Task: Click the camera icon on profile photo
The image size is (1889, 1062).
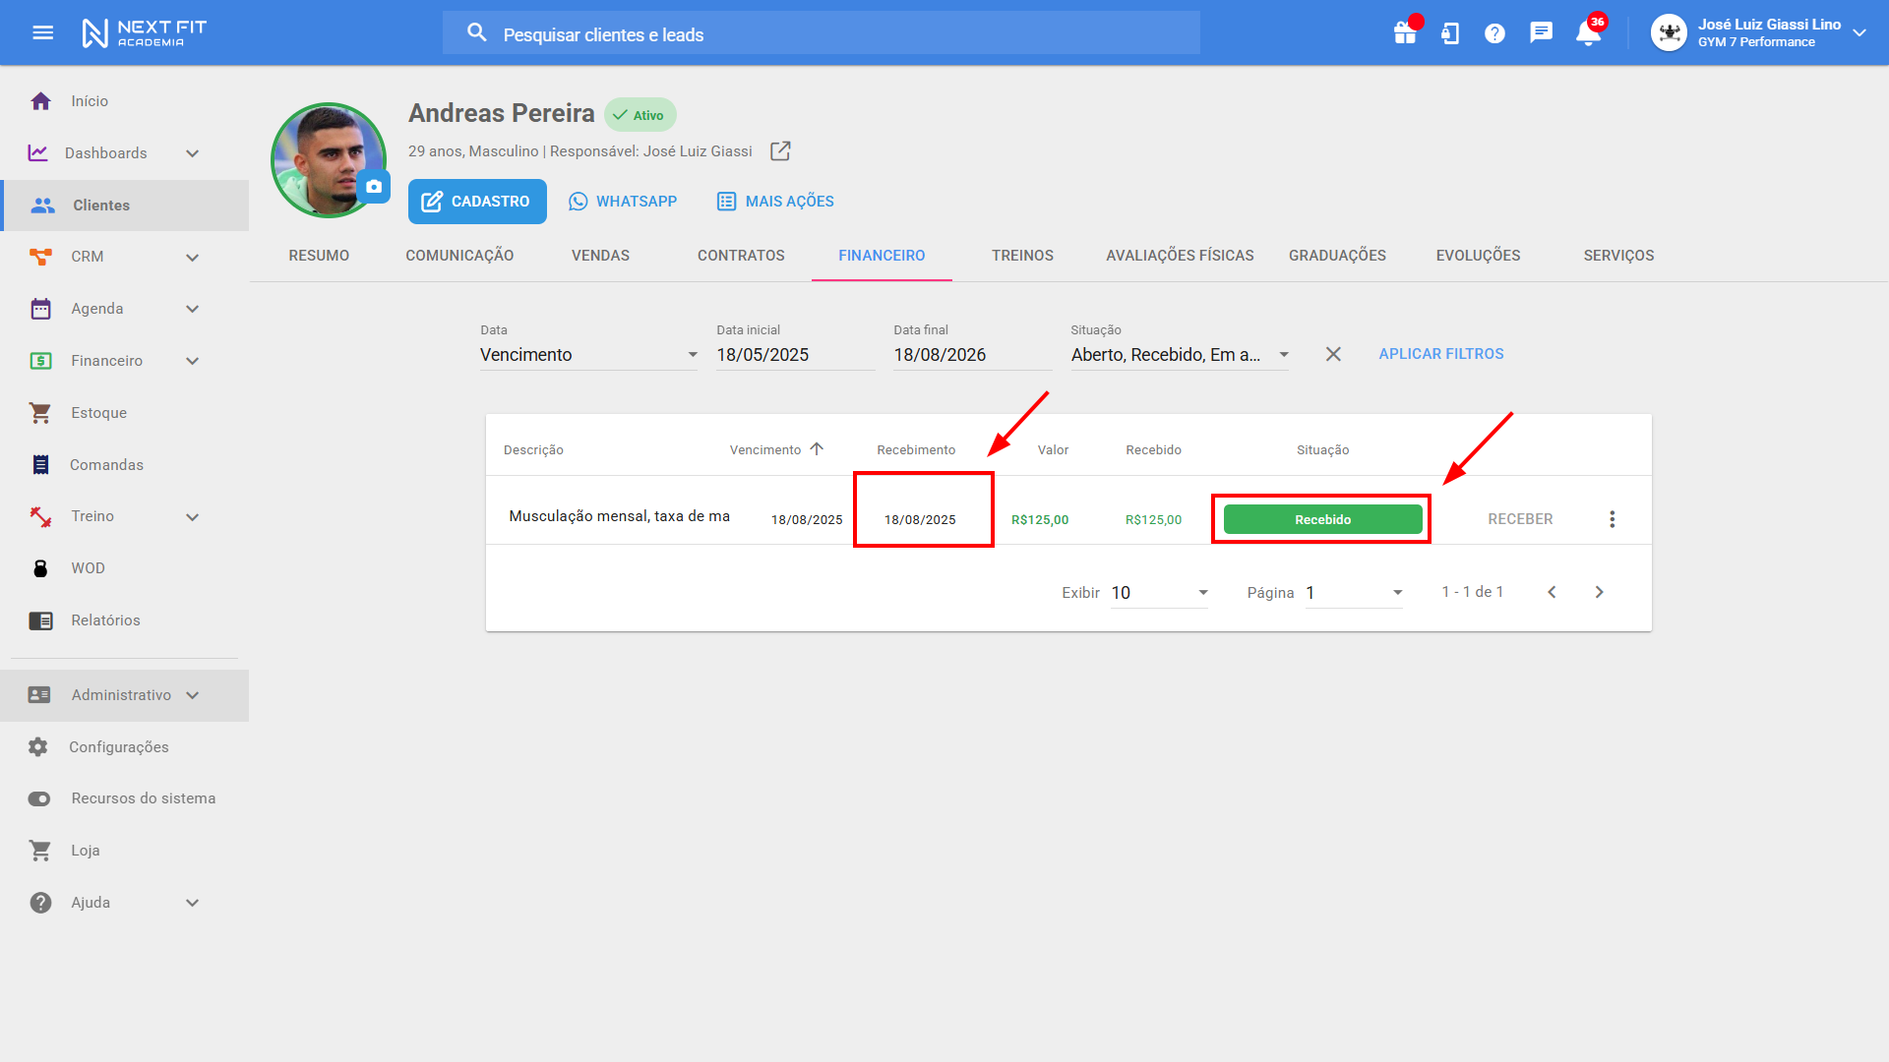Action: [374, 187]
